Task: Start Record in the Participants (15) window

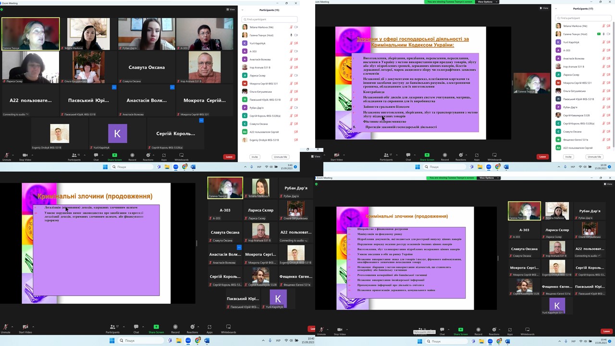Action: [132, 157]
